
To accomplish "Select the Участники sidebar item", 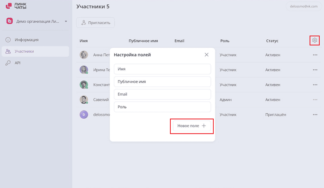I will point(35,51).
